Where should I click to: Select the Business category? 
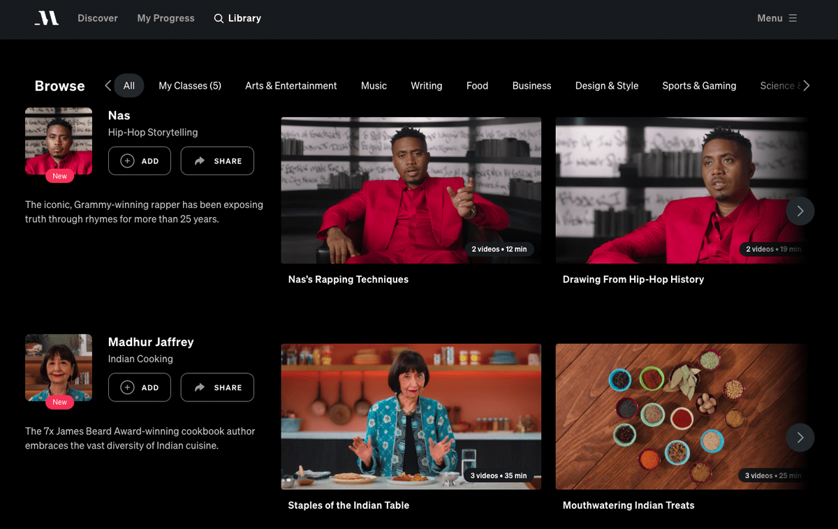[x=531, y=86]
